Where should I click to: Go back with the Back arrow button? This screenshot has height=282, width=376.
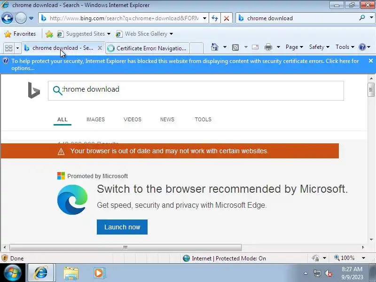point(7,18)
